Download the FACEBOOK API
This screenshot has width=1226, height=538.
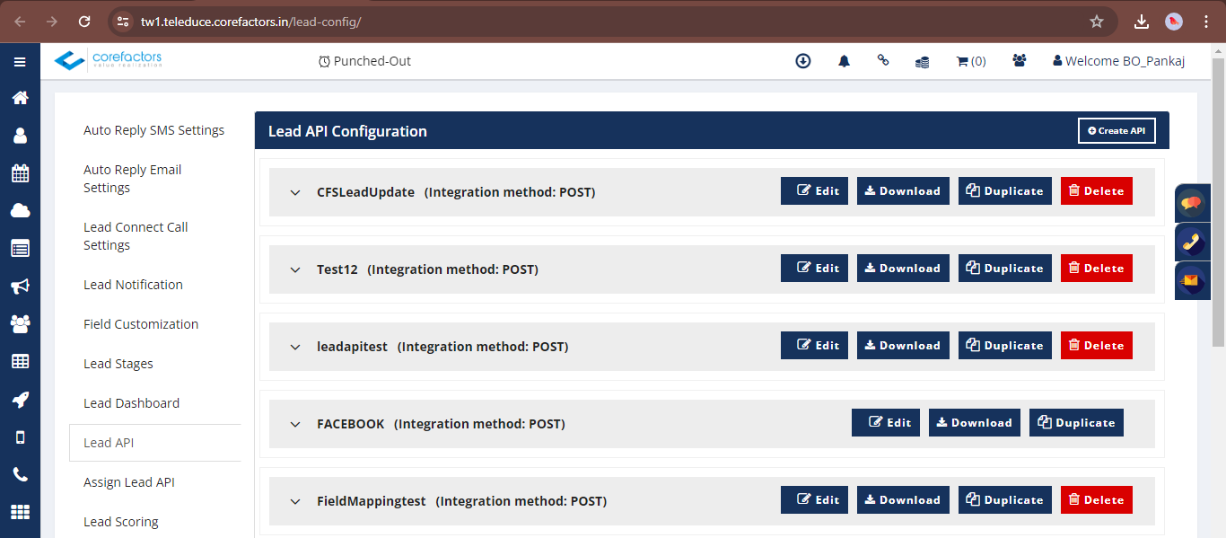[x=975, y=422]
